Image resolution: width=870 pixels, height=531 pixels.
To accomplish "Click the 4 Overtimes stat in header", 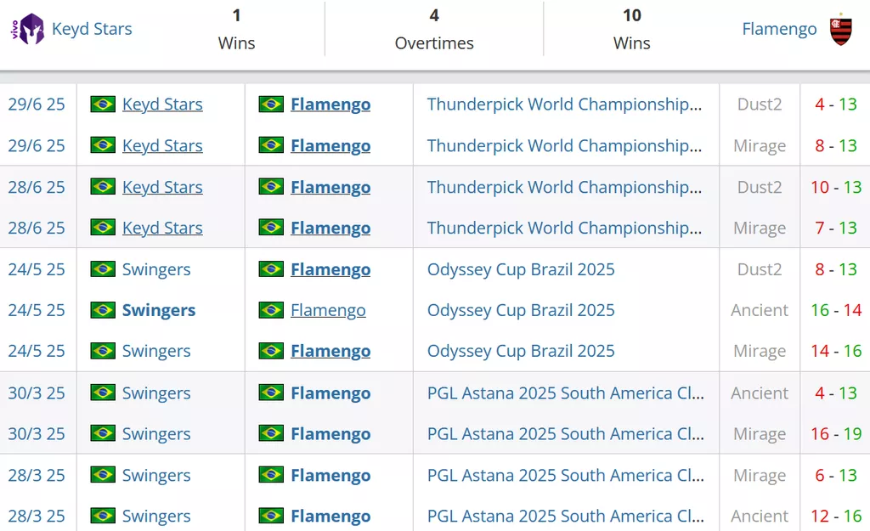I will tap(434, 29).
